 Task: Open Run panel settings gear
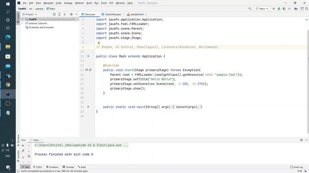coord(301,140)
